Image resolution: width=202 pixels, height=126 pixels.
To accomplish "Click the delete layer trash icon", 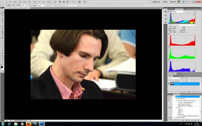I will [x=198, y=92].
